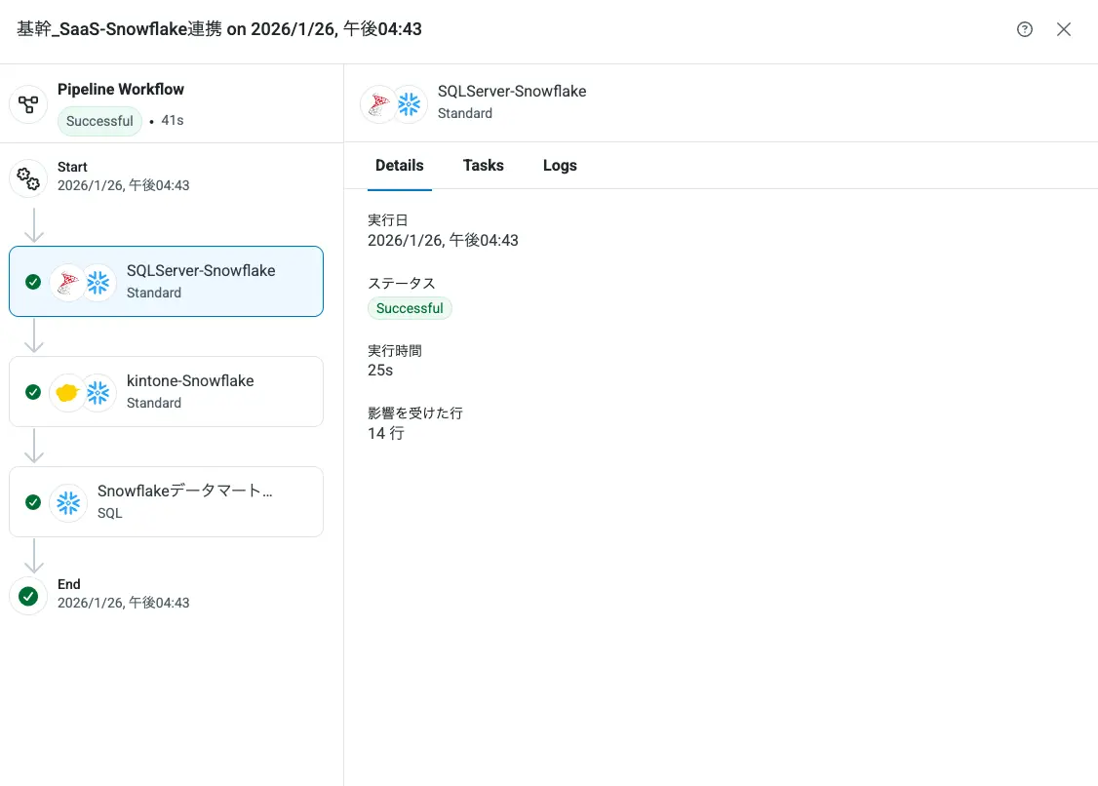The height and width of the screenshot is (786, 1098).
Task: Select the kintone-Snowflake workflow step
Action: (x=190, y=391)
